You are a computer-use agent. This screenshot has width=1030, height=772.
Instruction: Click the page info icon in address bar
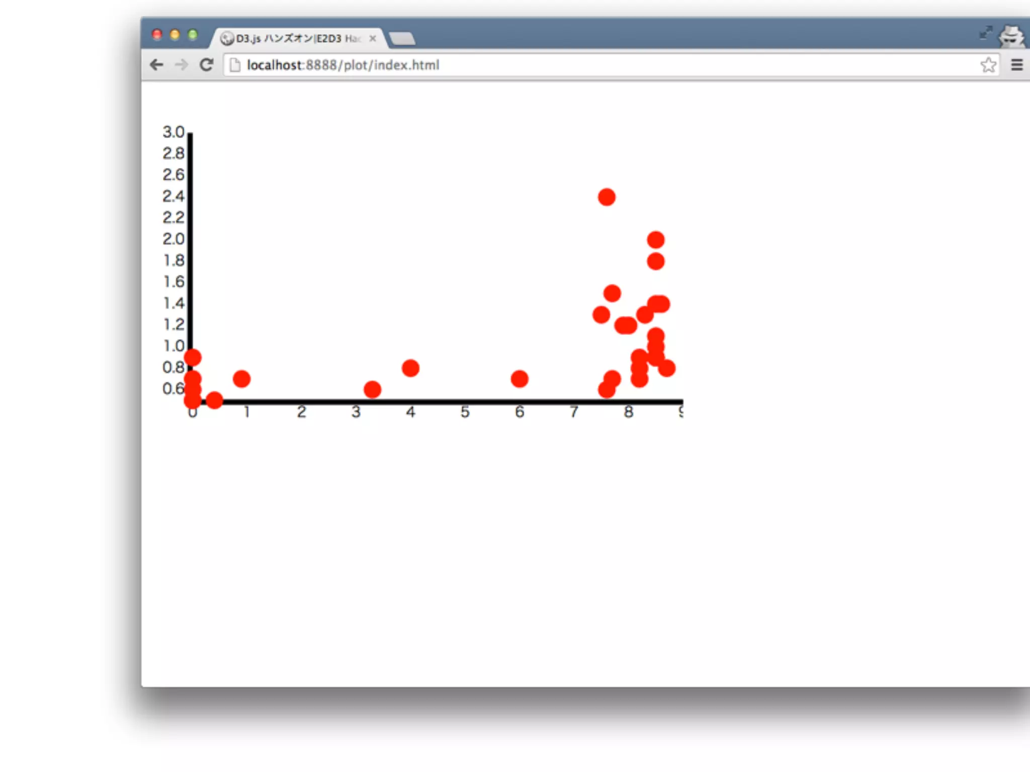tap(235, 65)
